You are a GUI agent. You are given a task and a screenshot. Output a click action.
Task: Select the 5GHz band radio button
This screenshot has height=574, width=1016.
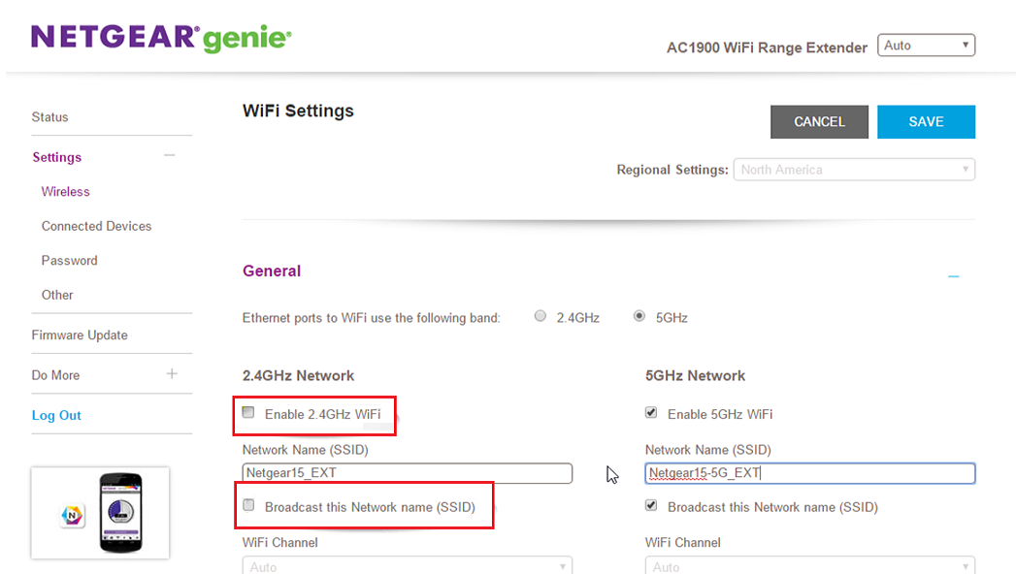click(639, 316)
